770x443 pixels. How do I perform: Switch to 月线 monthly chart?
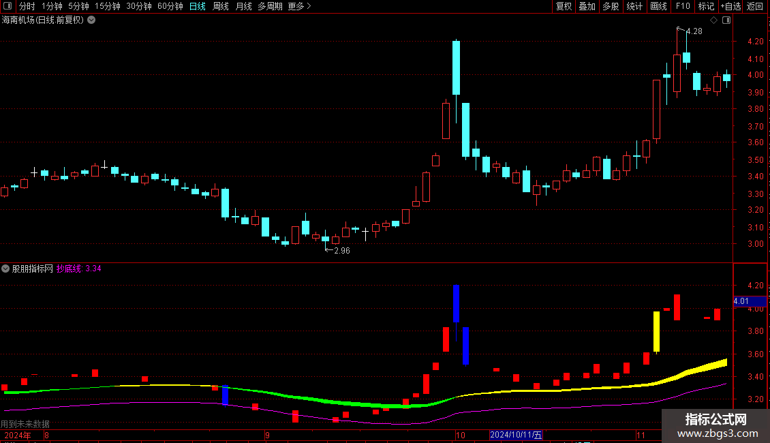243,6
